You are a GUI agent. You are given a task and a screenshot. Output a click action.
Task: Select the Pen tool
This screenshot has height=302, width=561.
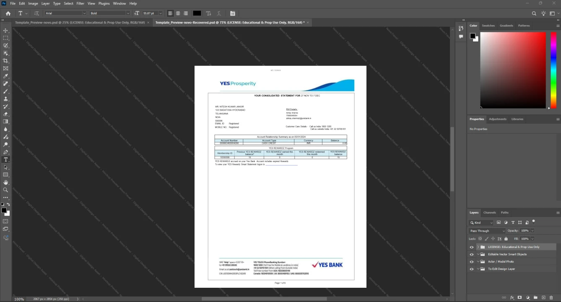pyautogui.click(x=6, y=152)
